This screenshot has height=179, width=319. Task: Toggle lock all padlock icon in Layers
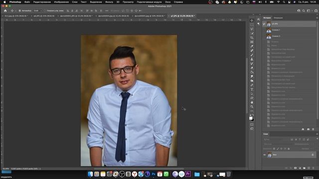(x=289, y=149)
